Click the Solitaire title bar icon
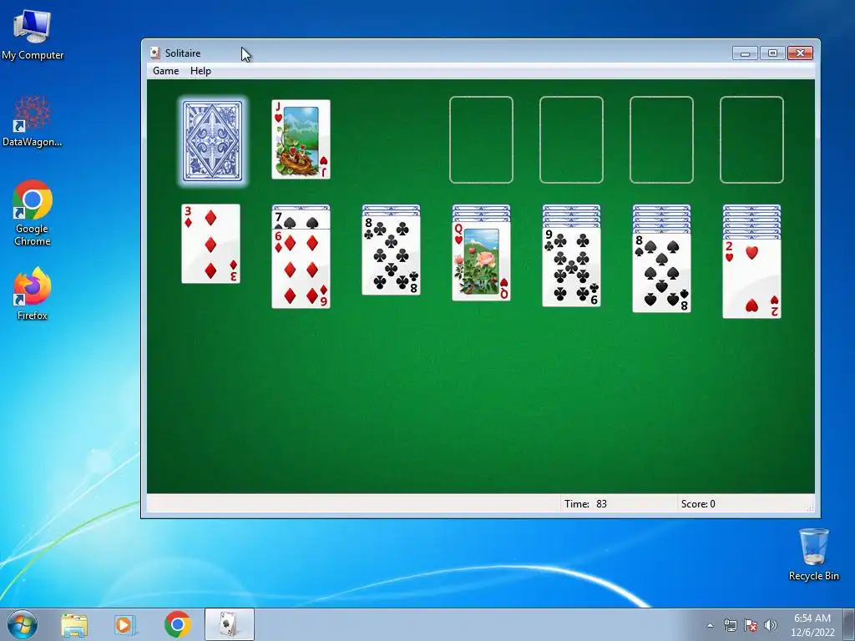 pyautogui.click(x=154, y=53)
